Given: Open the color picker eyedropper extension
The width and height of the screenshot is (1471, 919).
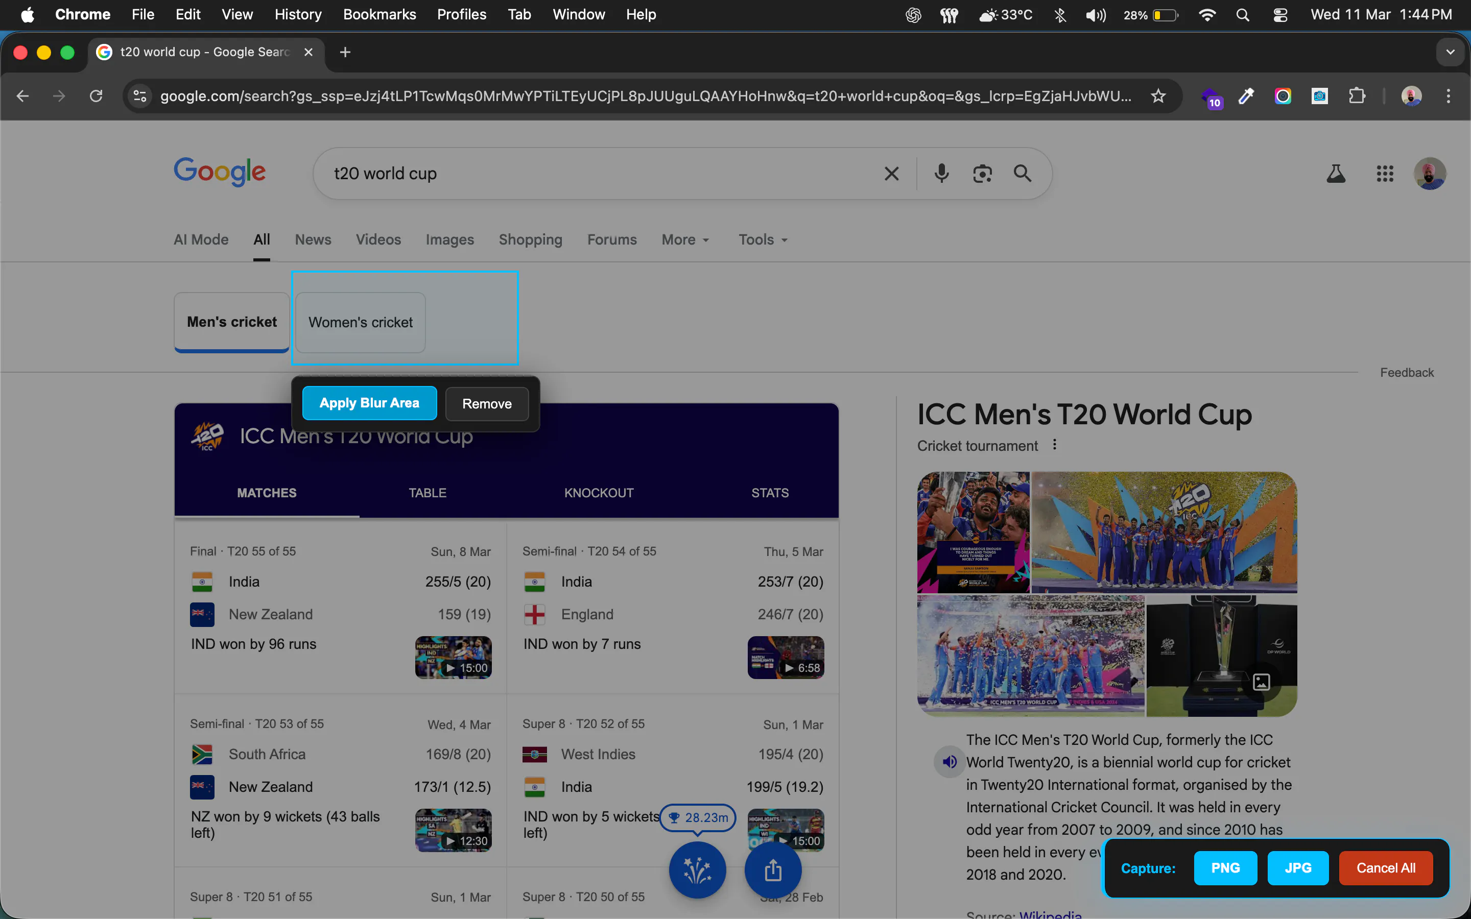Looking at the screenshot, I should coord(1246,96).
